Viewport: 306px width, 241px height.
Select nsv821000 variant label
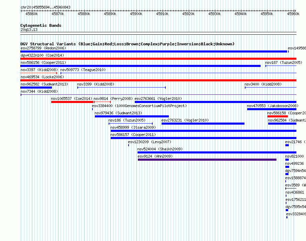[x=295, y=156]
